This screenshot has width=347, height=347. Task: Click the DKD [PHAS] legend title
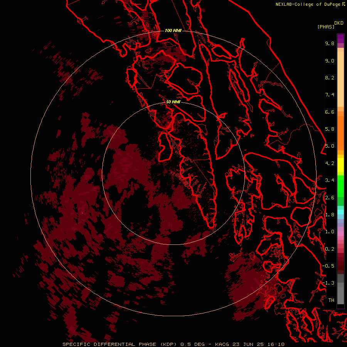330,25
